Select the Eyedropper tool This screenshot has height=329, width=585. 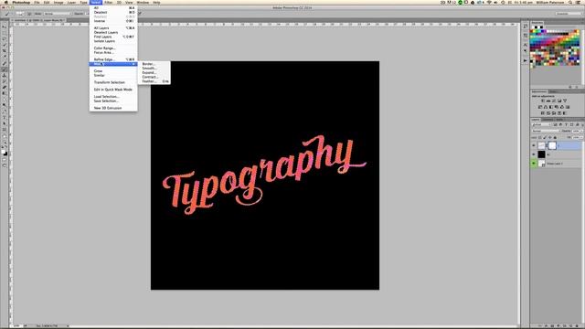coord(5,57)
